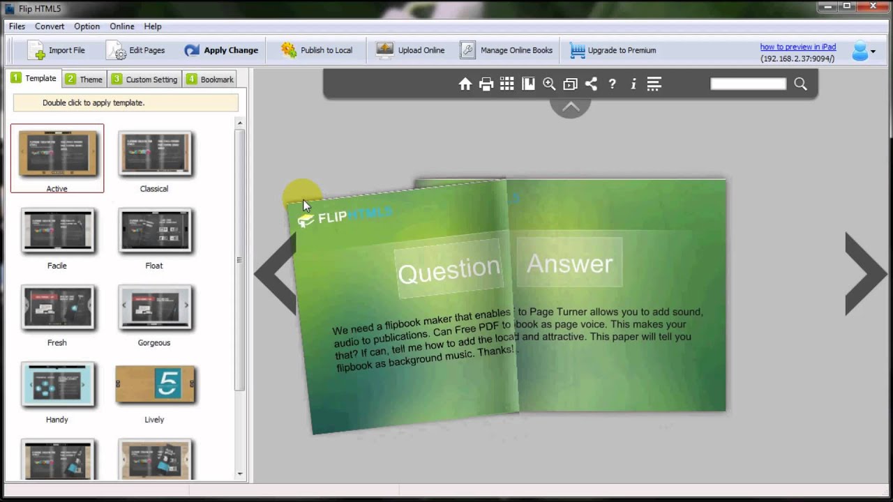Click the template list scrollbar thumb
This screenshot has height=502, width=893.
coord(240,260)
